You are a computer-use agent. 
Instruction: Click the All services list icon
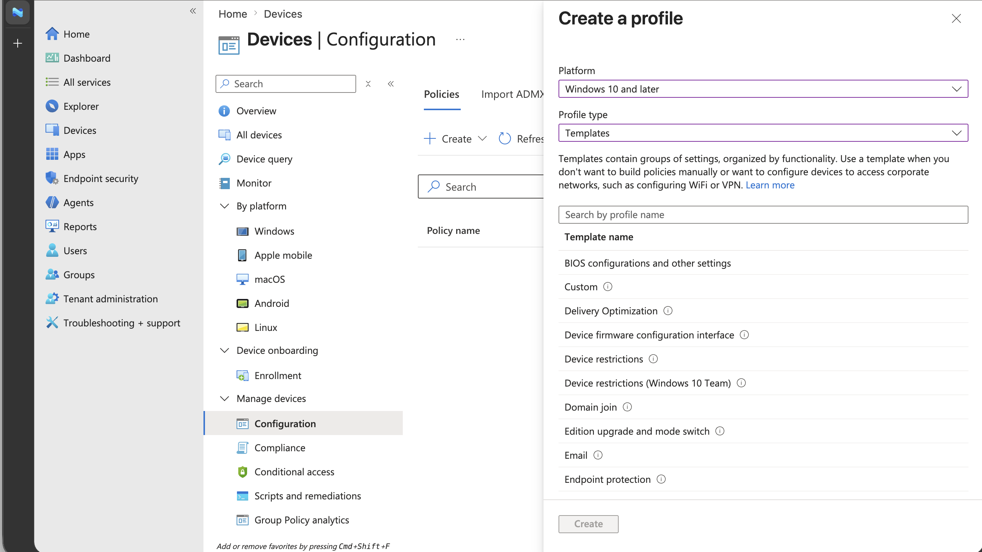pos(52,82)
